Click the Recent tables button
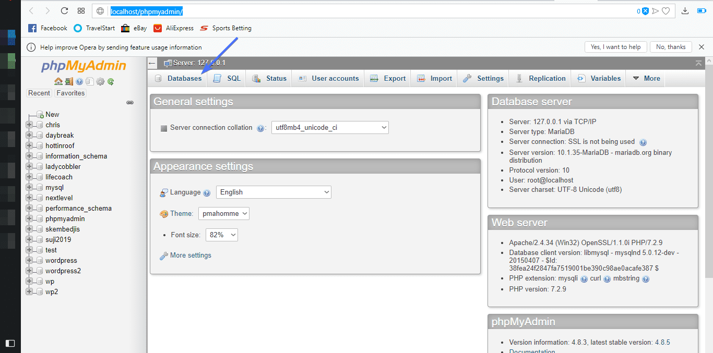Screen dimensions: 713x353 tap(39, 93)
